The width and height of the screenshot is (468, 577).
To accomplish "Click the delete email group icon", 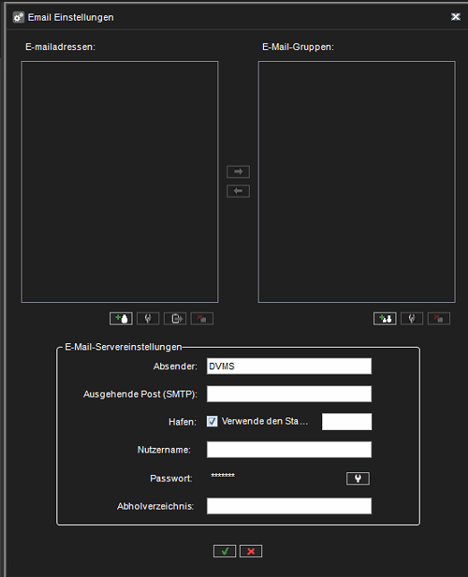I will (x=439, y=318).
